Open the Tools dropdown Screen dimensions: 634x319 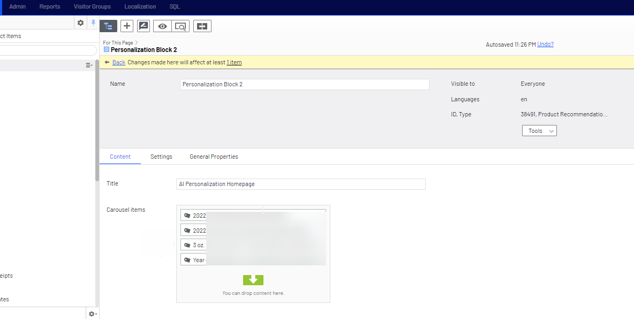pyautogui.click(x=539, y=131)
